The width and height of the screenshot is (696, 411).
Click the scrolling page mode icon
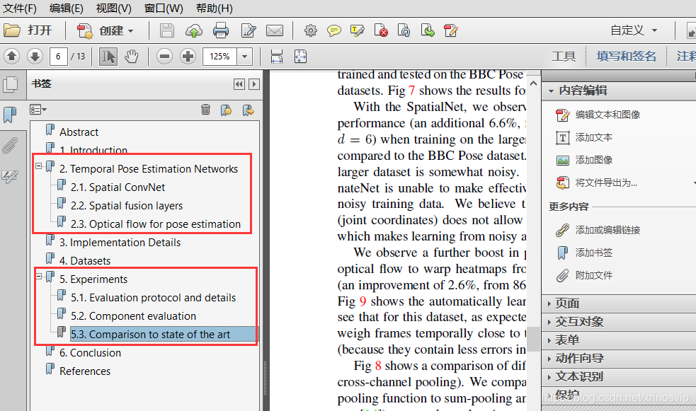pos(277,57)
